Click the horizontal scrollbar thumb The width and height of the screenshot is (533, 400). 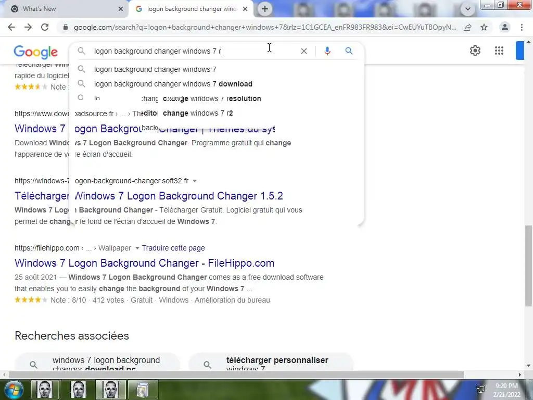click(x=236, y=375)
